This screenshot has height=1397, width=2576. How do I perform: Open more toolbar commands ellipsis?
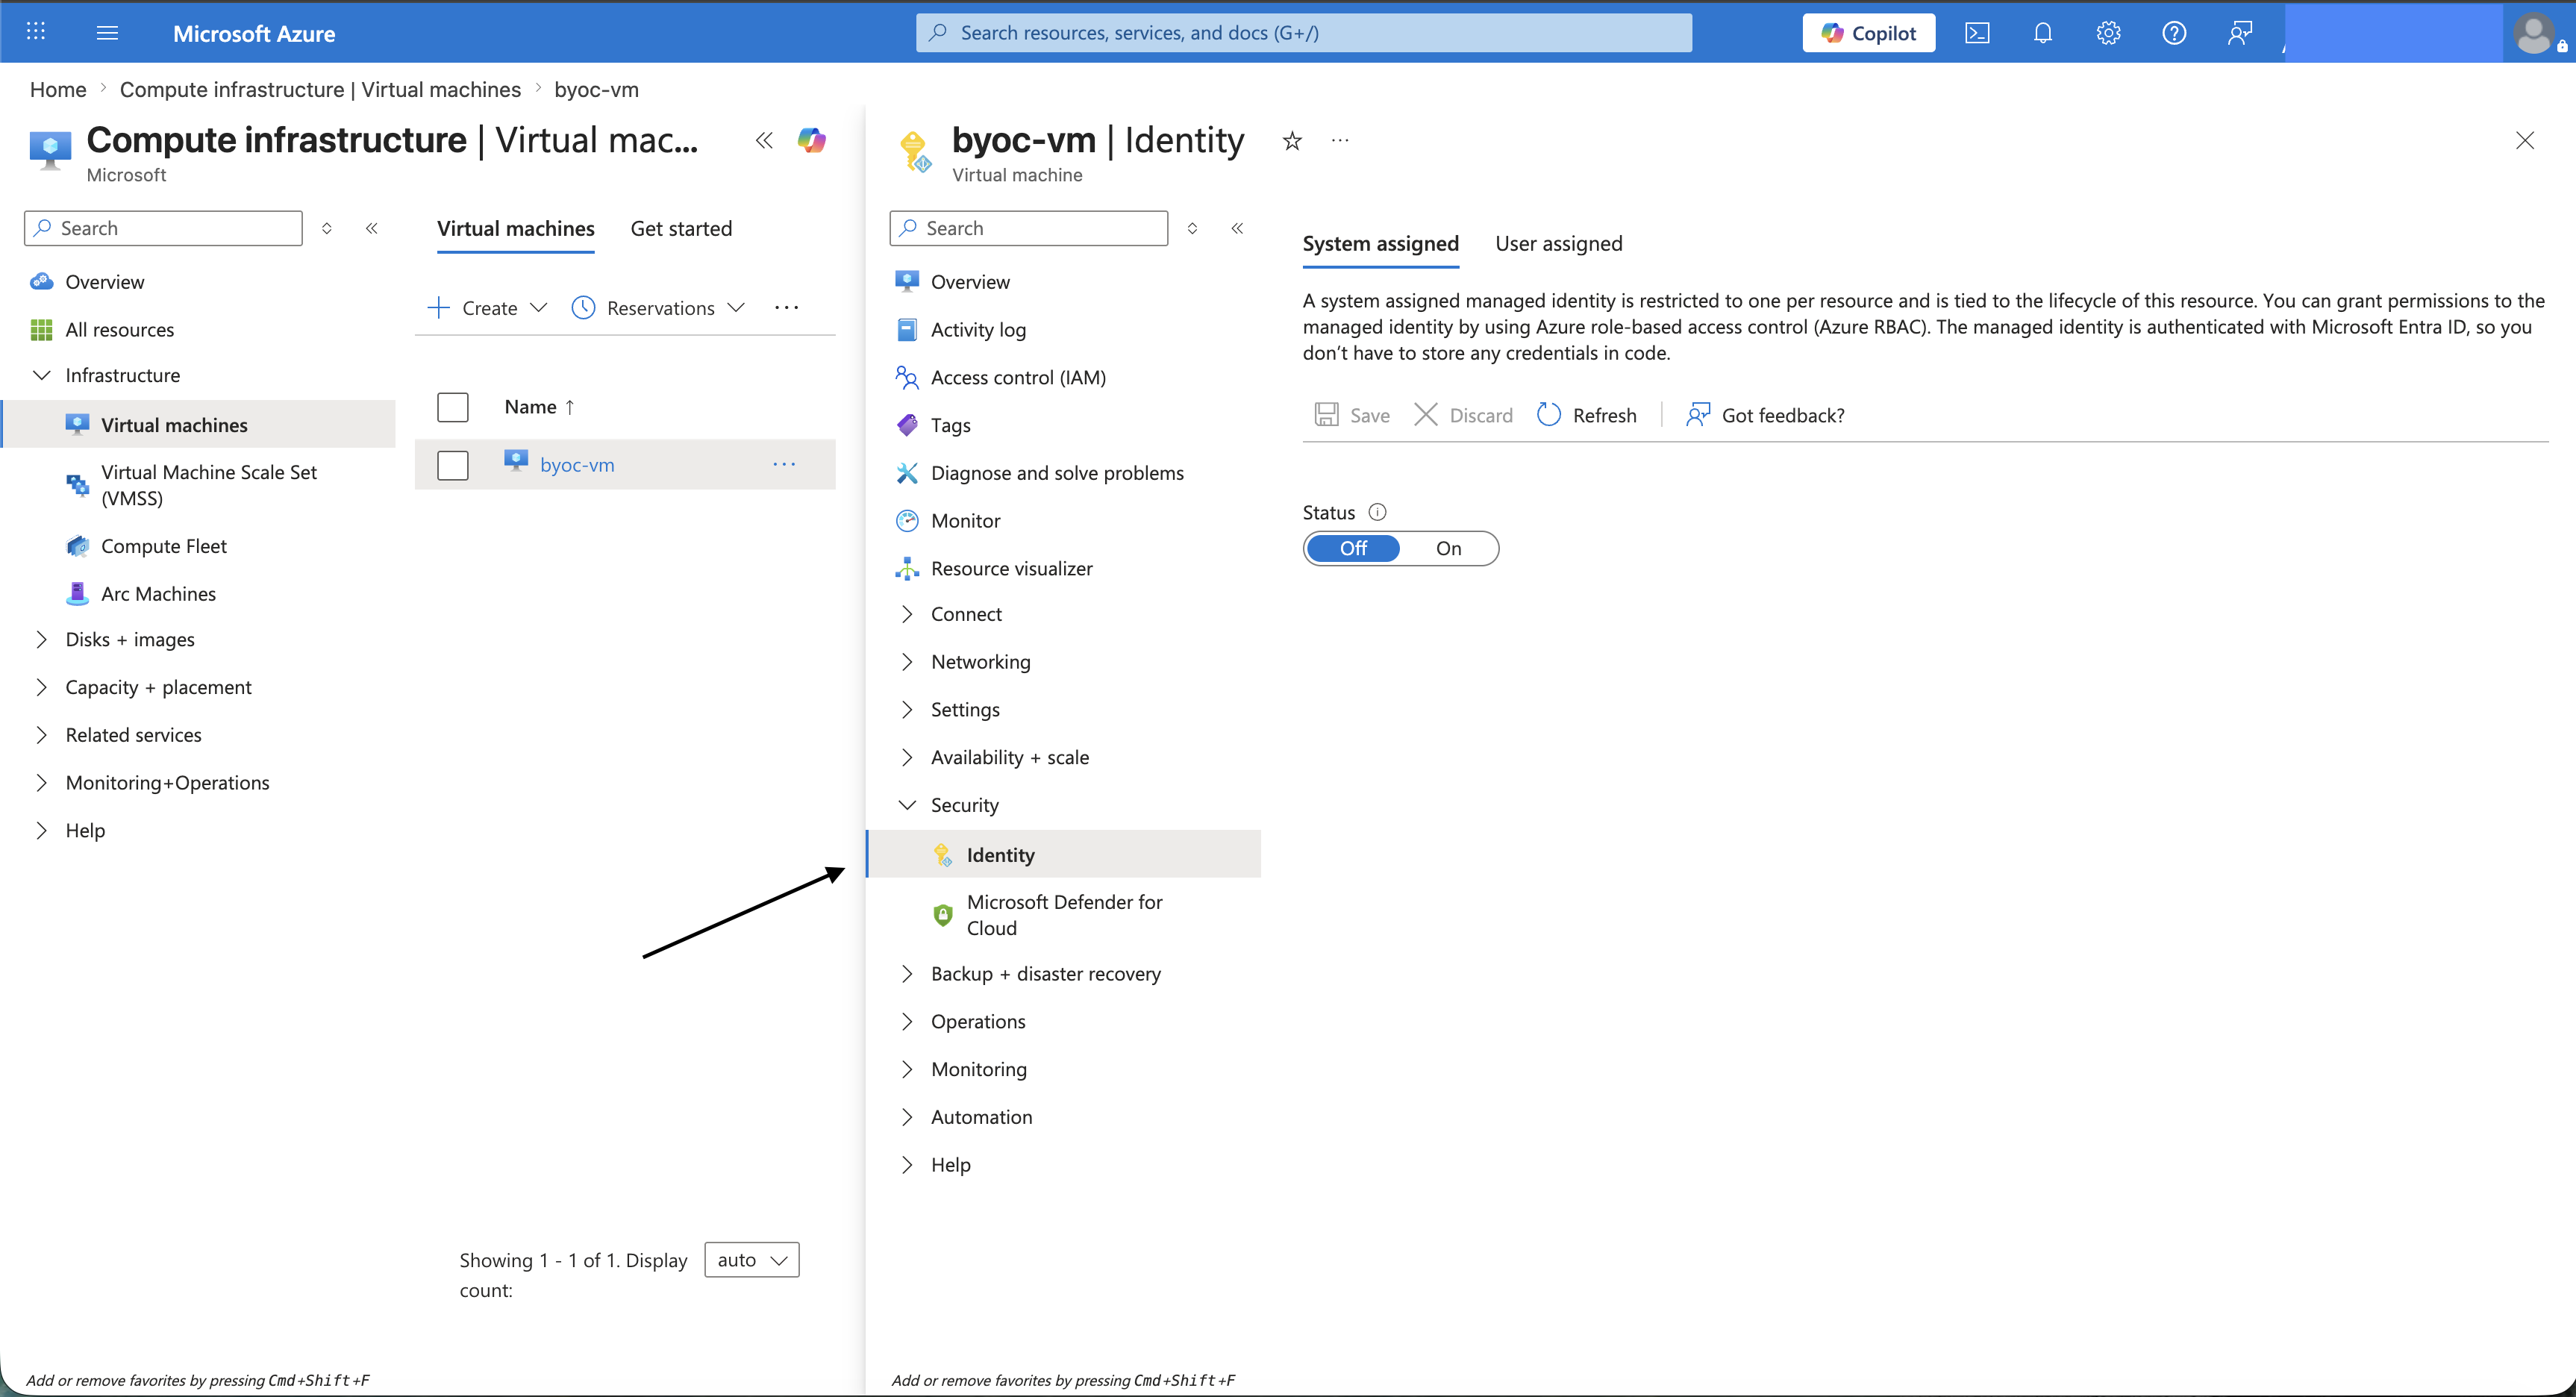coord(786,308)
